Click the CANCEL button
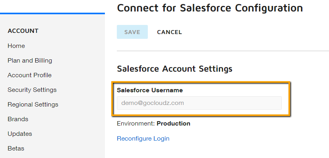This screenshot has height=158, width=329. (169, 32)
